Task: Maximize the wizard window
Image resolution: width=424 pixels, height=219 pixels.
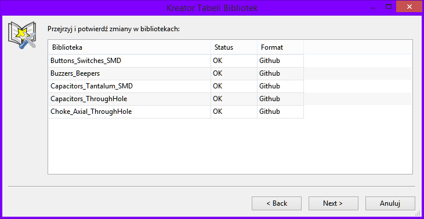Action: point(389,7)
